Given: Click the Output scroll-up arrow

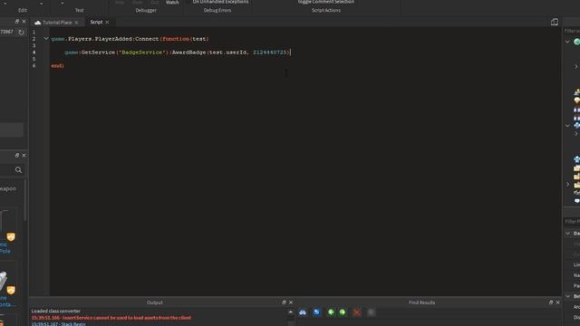Looking at the screenshot, I should [290, 312].
